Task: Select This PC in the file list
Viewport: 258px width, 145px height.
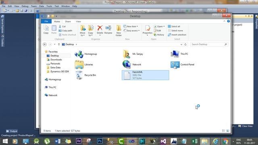Action: tap(179, 54)
